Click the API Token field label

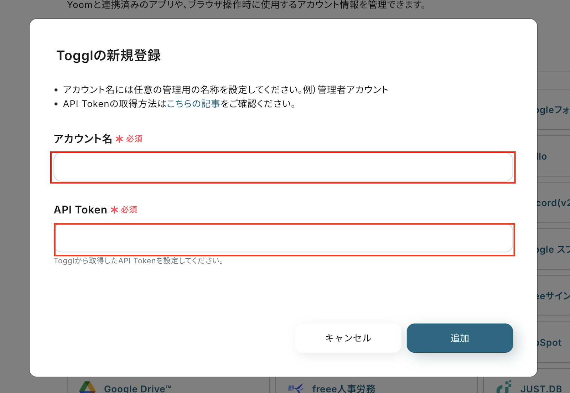(x=81, y=210)
